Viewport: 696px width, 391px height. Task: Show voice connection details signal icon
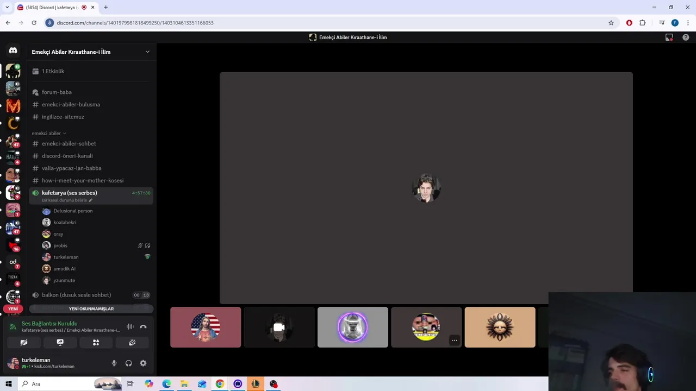(13, 327)
